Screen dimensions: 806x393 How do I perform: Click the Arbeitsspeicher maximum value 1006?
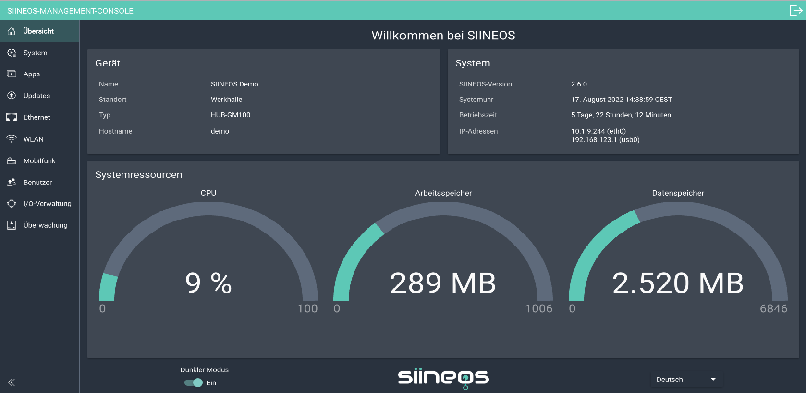[538, 308]
